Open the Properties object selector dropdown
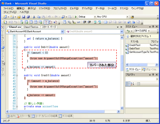This screenshot has width=160, height=124. click(157, 79)
